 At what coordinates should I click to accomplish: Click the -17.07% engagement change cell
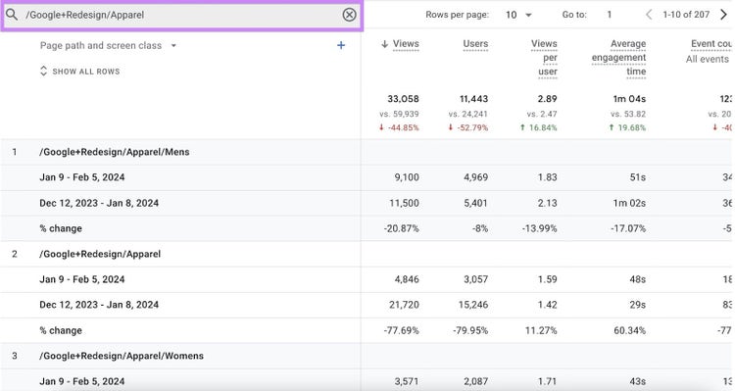(628, 228)
